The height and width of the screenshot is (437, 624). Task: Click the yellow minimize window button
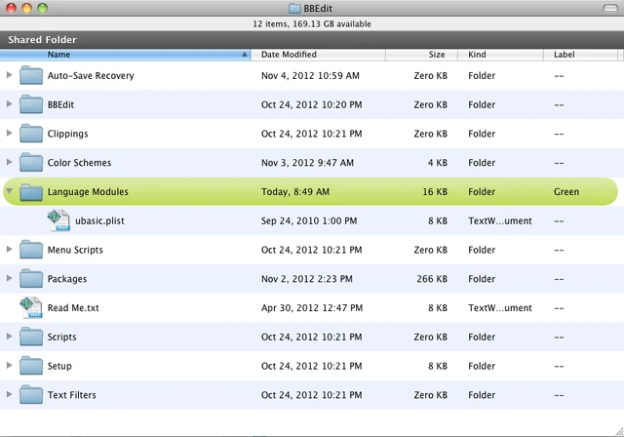26,8
